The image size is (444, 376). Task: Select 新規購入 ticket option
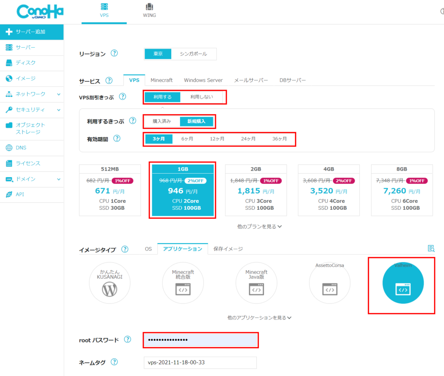pyautogui.click(x=196, y=122)
